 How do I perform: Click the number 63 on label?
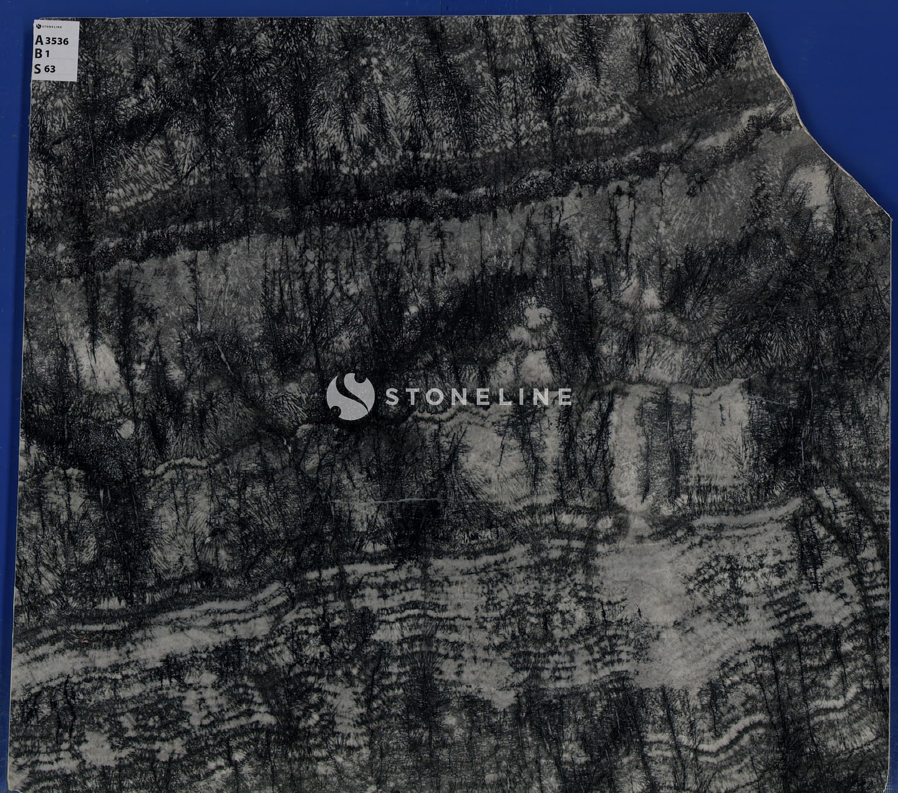click(50, 69)
